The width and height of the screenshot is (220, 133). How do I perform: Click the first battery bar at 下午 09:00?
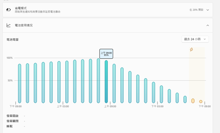click(20, 83)
